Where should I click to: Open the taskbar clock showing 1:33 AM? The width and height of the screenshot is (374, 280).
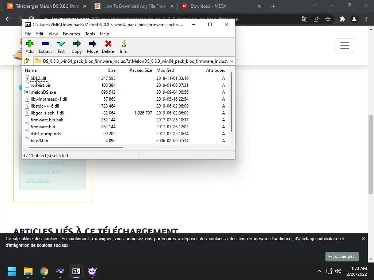(356, 271)
